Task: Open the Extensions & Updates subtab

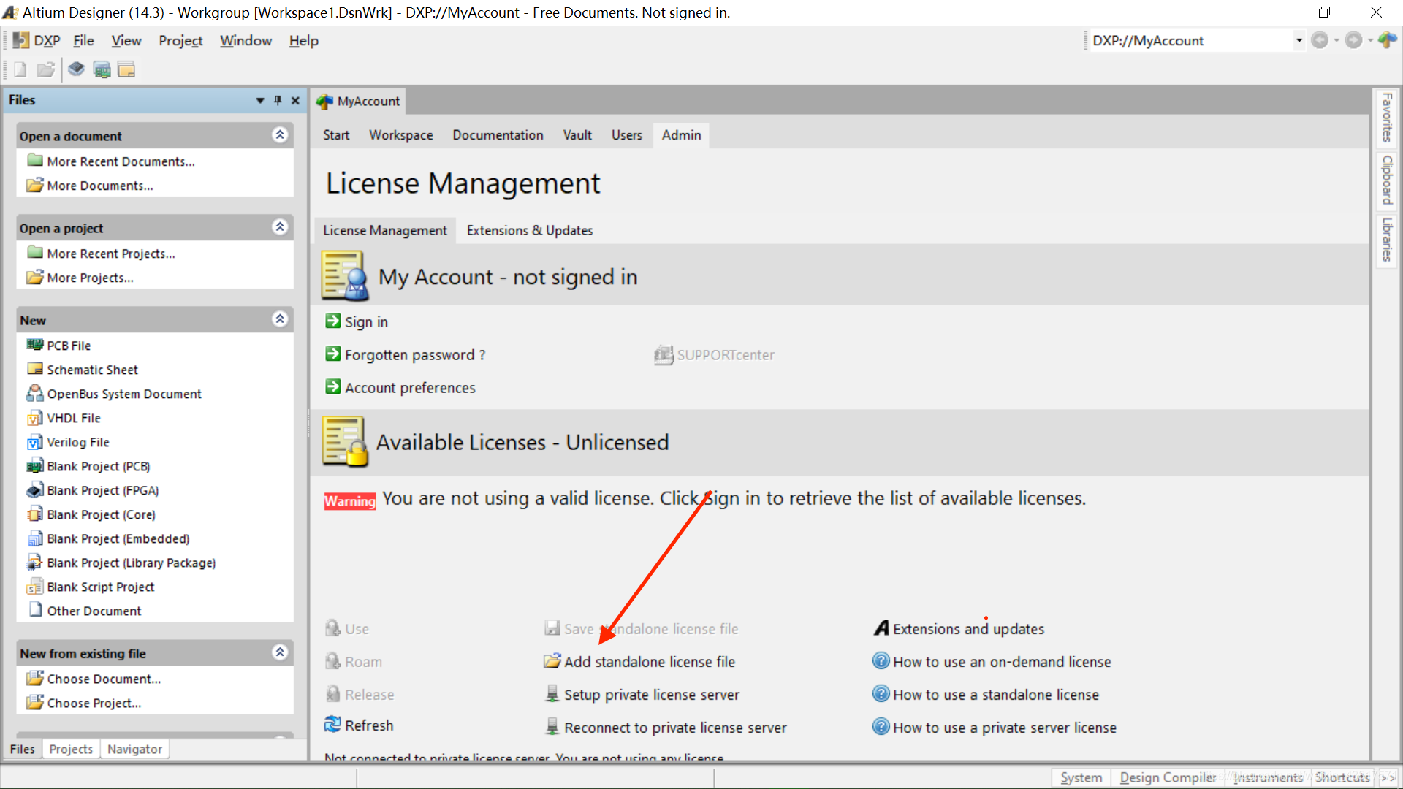Action: pyautogui.click(x=530, y=230)
